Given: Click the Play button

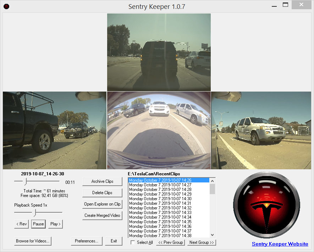Looking at the screenshot, I should (55, 224).
